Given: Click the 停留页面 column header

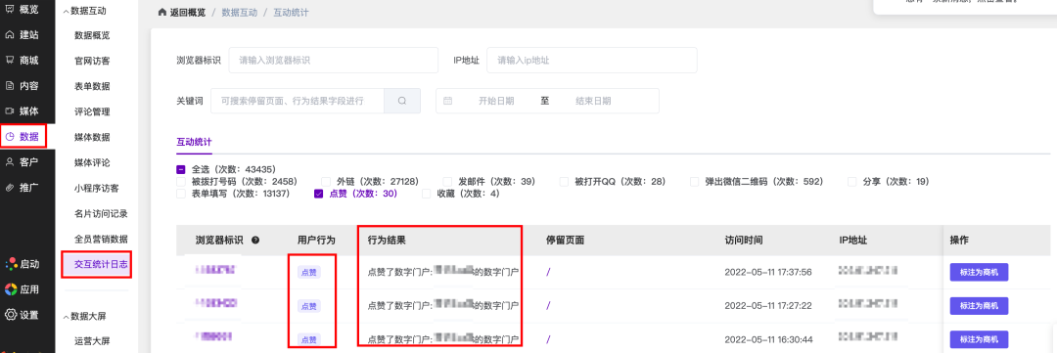Looking at the screenshot, I should [x=565, y=240].
